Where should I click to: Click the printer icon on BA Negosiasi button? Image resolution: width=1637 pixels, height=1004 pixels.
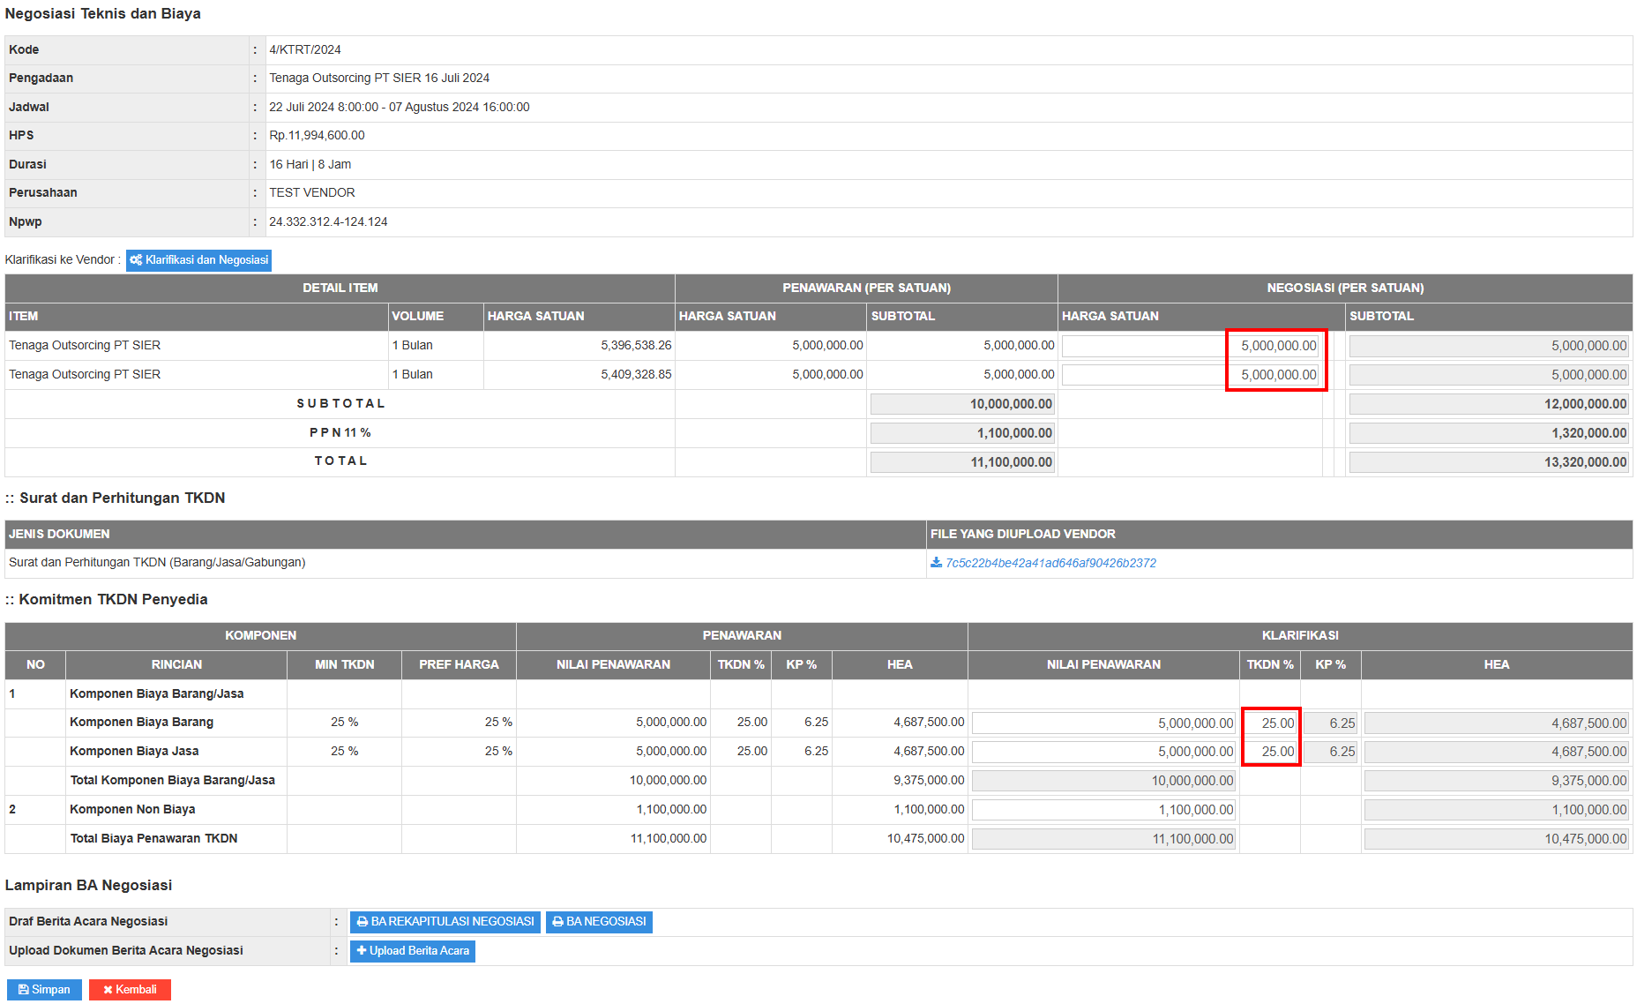point(557,922)
